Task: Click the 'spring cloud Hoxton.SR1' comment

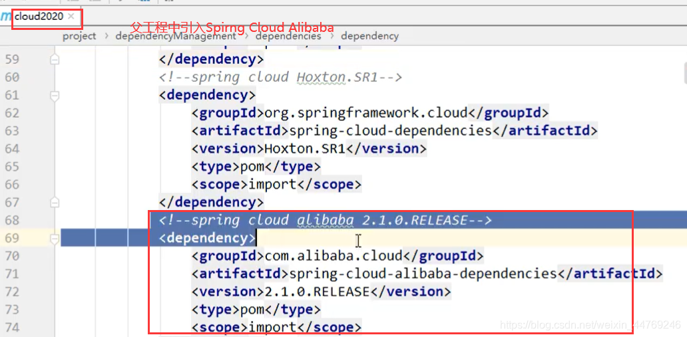Action: (x=280, y=77)
